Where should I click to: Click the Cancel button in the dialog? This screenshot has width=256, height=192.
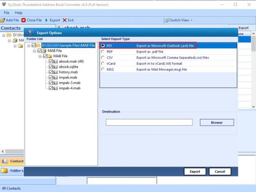click(x=220, y=172)
